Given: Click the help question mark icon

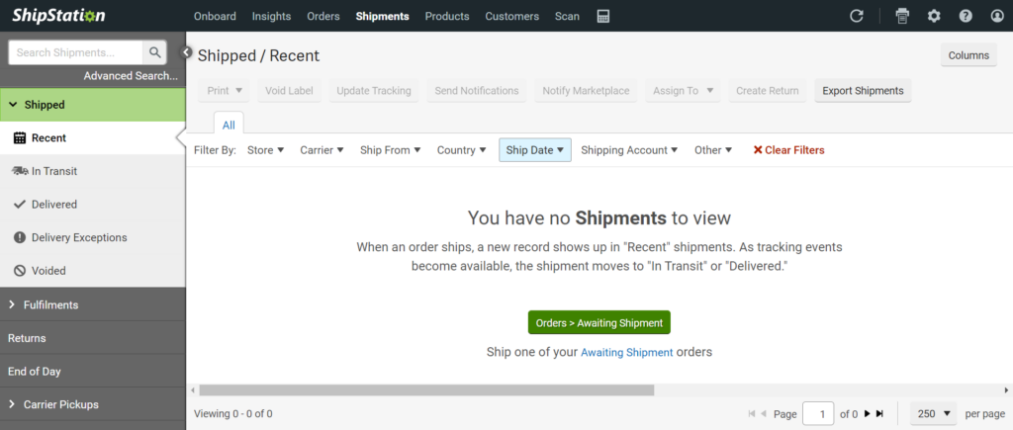Looking at the screenshot, I should point(966,17).
